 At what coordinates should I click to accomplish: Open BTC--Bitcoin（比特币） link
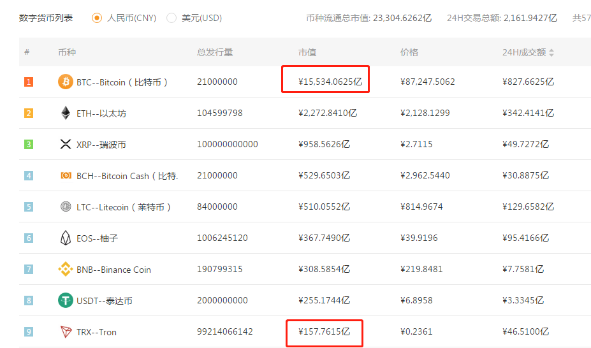pos(122,82)
